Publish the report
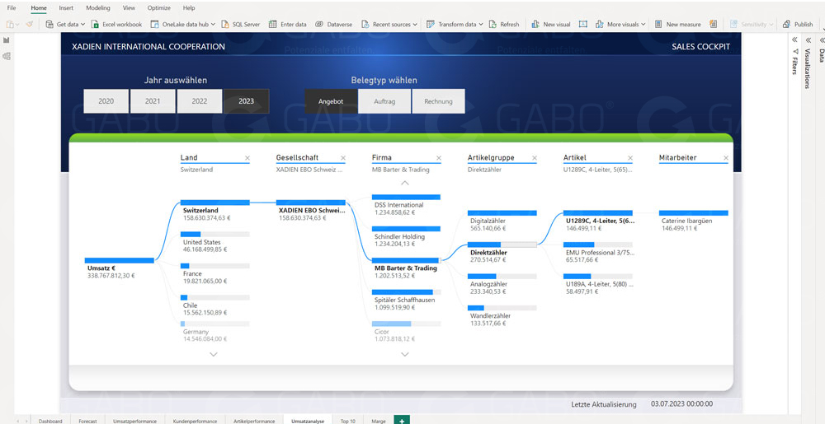The height and width of the screenshot is (424, 825). (798, 24)
